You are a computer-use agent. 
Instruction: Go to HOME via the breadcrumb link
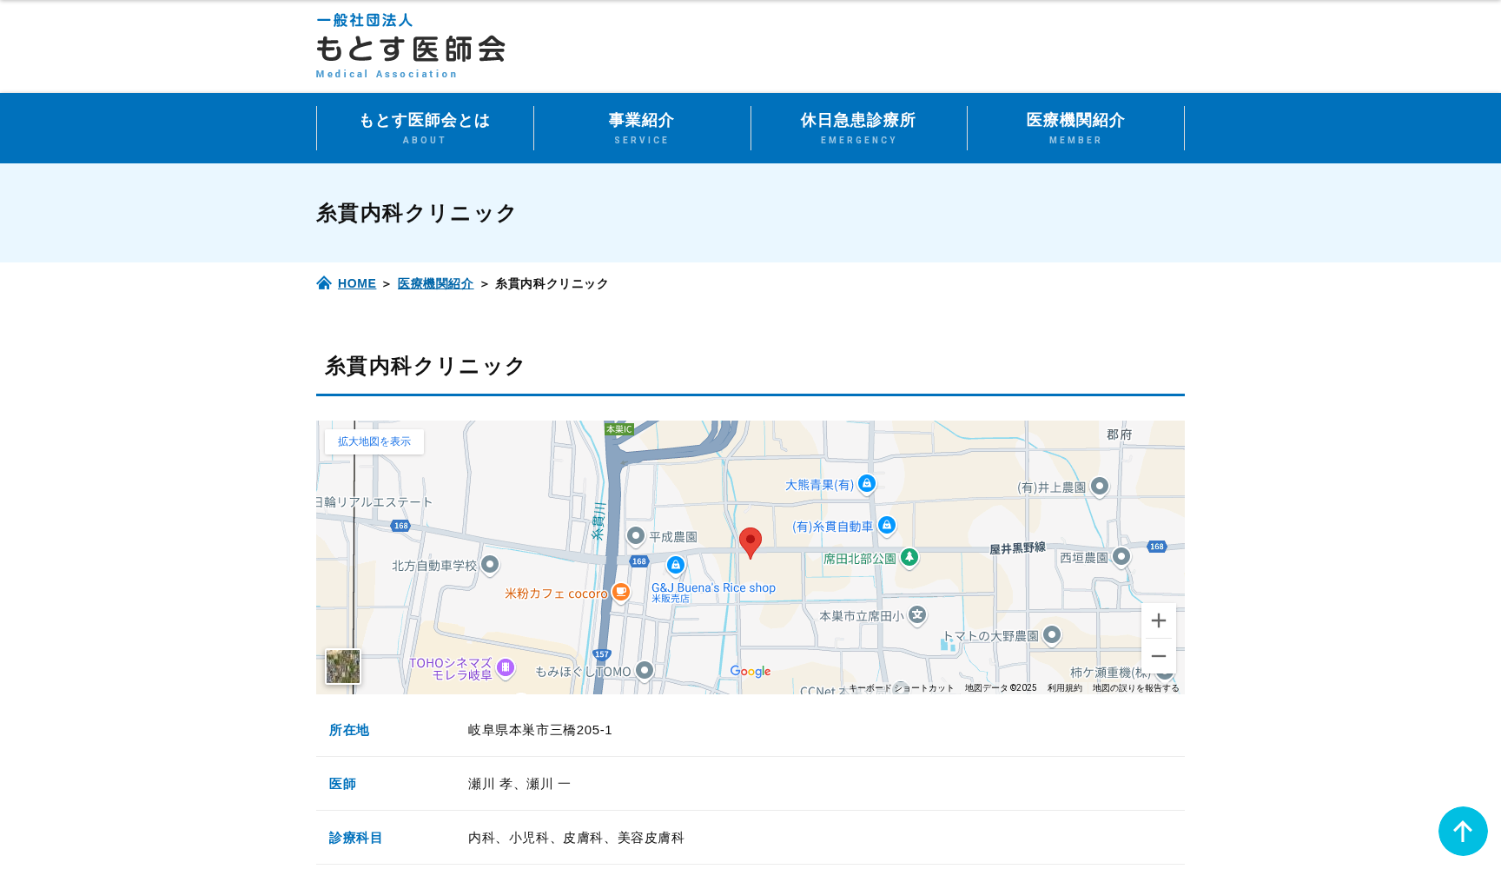356,282
